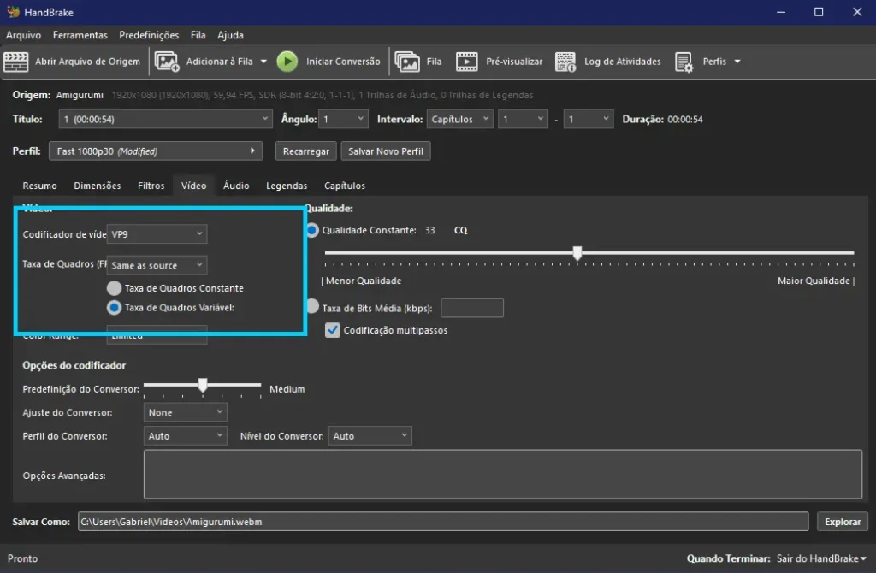876x573 pixels.
Task: Open the Fila queue icon
Action: tap(407, 62)
